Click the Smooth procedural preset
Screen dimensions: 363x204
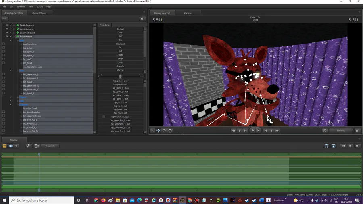[x=120, y=66]
